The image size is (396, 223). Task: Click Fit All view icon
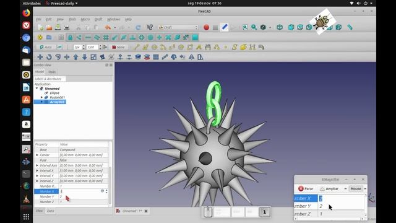[x=245, y=27]
